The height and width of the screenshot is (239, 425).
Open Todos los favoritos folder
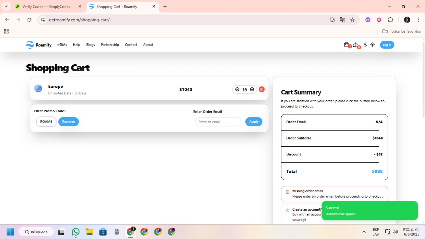401,31
